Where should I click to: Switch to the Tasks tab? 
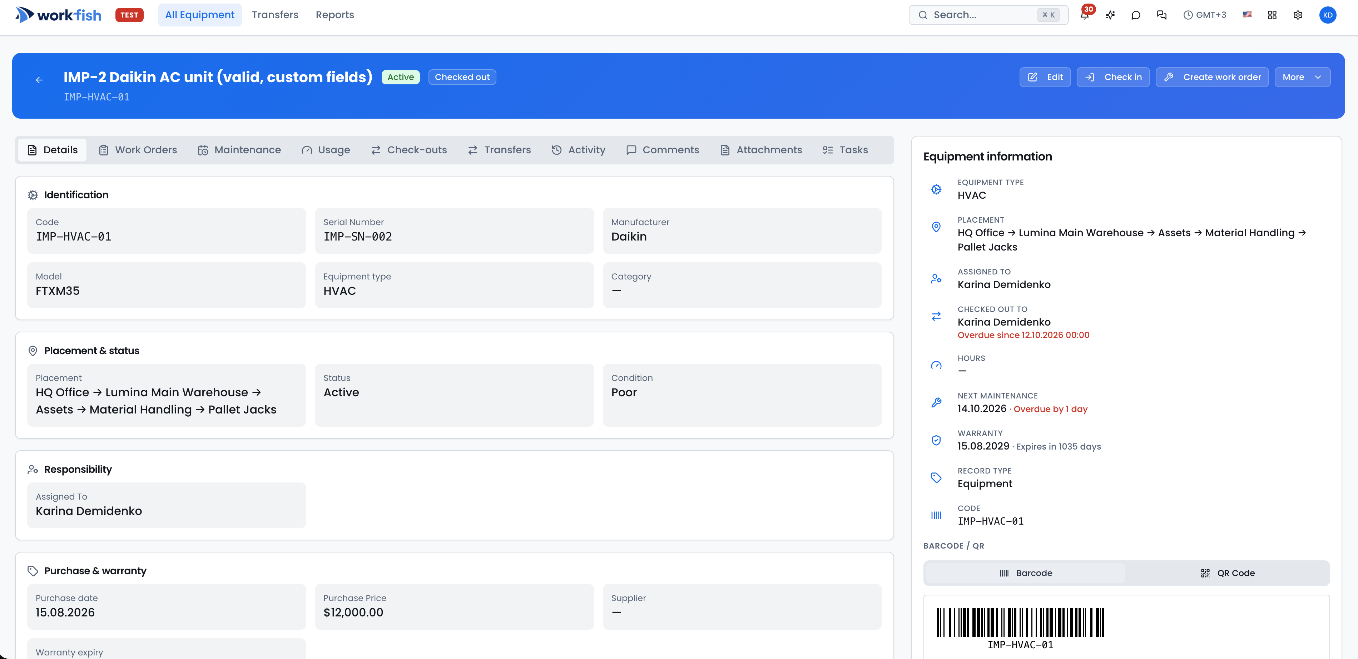coord(845,150)
